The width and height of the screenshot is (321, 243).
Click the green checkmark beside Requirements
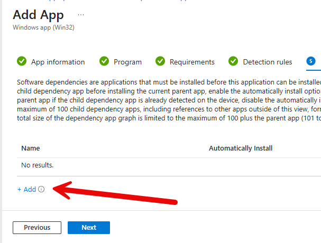click(160, 61)
